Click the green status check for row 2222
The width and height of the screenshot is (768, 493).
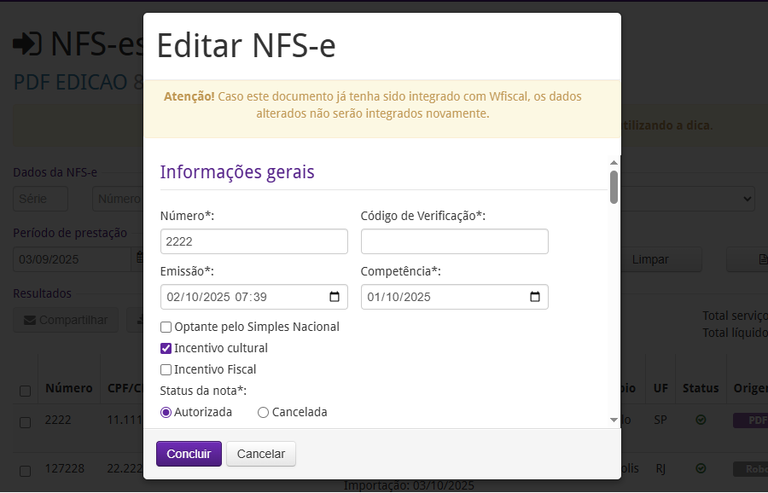tap(701, 420)
